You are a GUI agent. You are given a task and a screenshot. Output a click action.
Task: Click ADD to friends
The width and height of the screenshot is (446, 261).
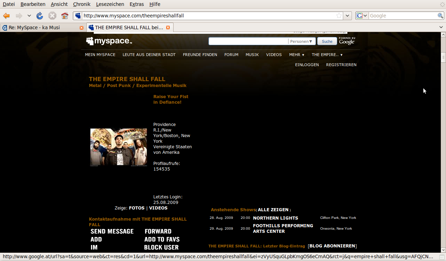[96, 239]
